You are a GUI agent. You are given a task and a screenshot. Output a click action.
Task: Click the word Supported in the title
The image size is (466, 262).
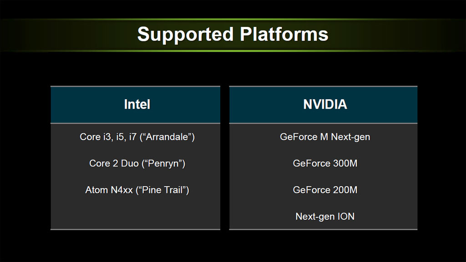coord(186,35)
